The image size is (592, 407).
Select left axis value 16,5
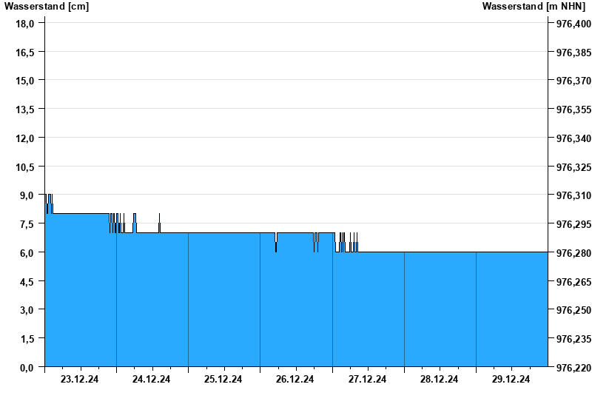25,53
